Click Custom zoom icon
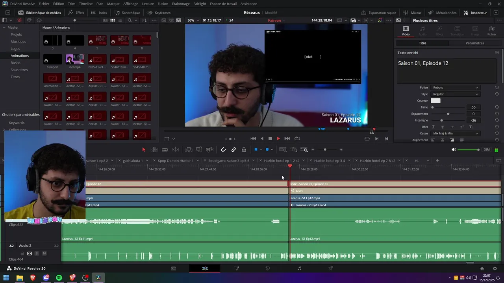This screenshot has width=504, height=283. 304,150
